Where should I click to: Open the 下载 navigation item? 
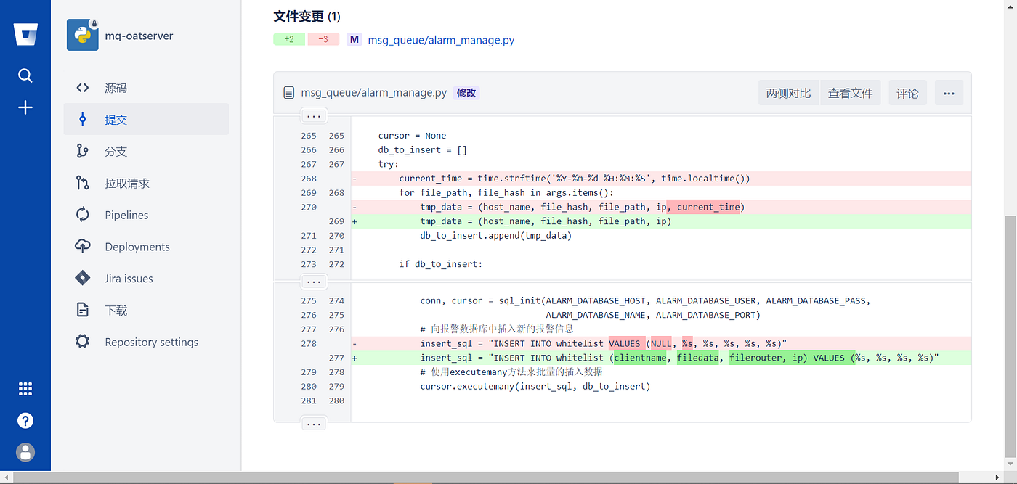coord(146,310)
